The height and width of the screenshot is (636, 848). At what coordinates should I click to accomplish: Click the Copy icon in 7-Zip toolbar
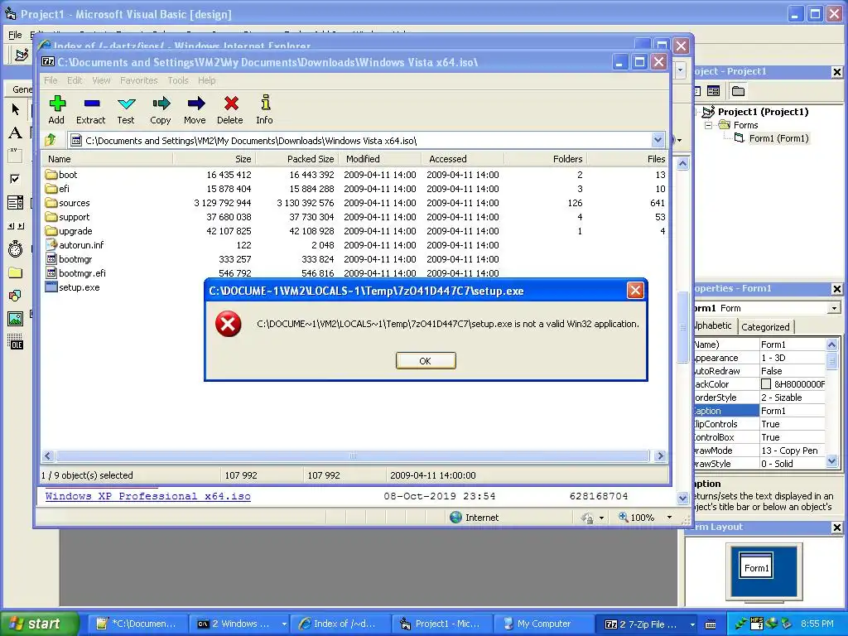tap(161, 104)
